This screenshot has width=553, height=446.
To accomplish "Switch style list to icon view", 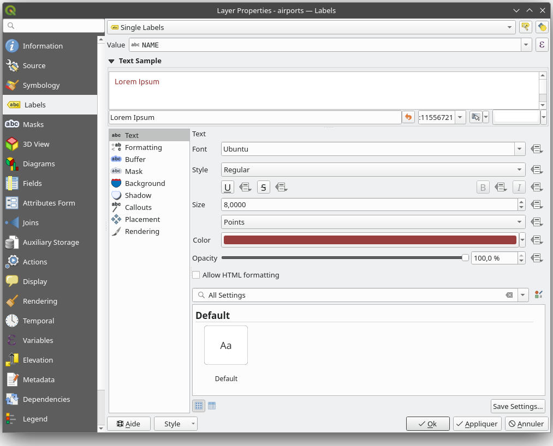I will (x=199, y=406).
